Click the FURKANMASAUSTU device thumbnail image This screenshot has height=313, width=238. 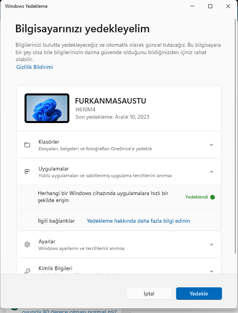click(47, 108)
